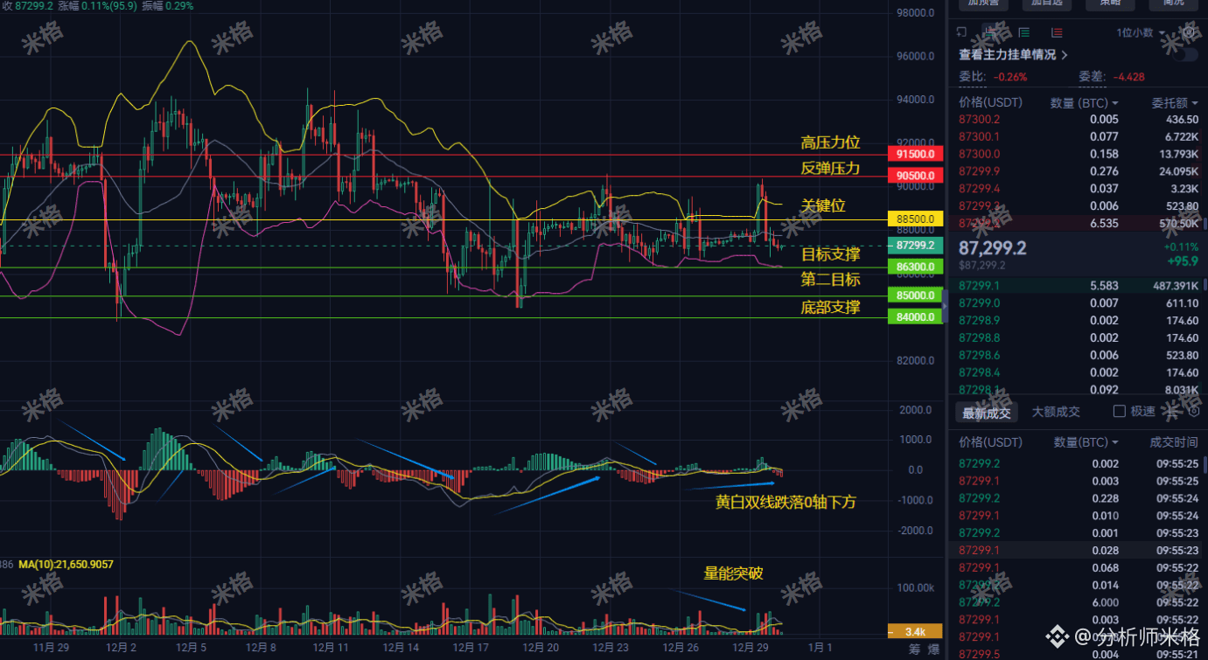Image resolution: width=1208 pixels, height=660 pixels.
Task: Check the 极速 checkbox
Action: [1119, 411]
